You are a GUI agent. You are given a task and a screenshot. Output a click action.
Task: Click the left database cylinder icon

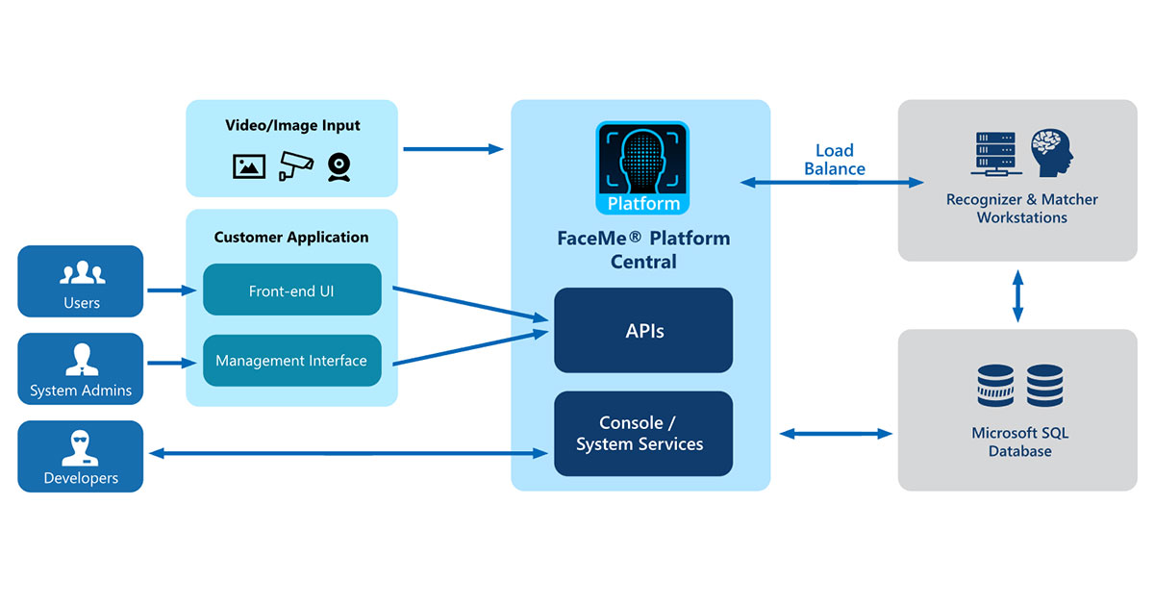click(992, 387)
